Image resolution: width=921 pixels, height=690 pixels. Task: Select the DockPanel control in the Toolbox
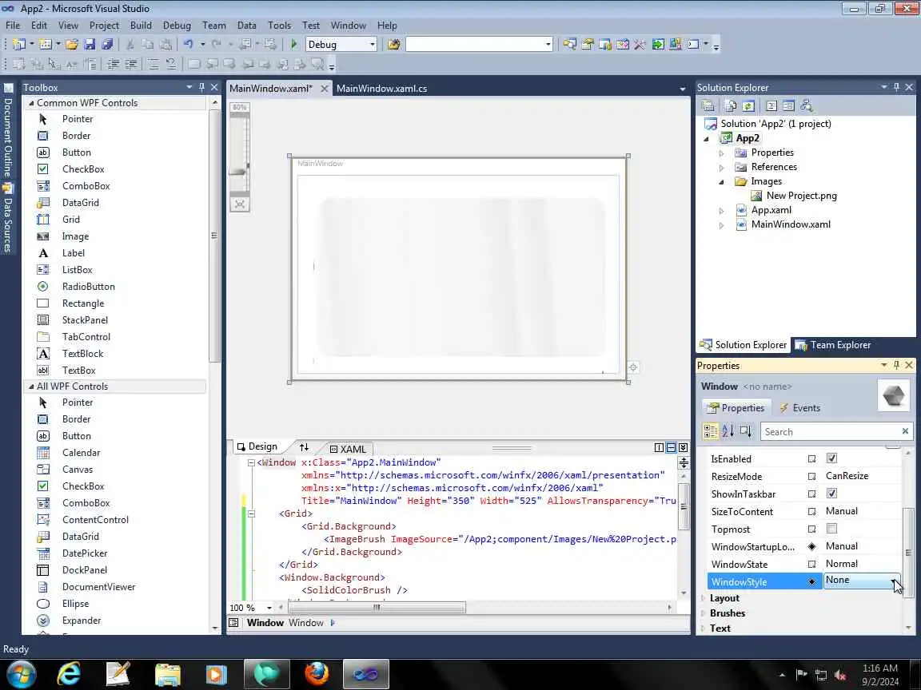click(x=85, y=569)
